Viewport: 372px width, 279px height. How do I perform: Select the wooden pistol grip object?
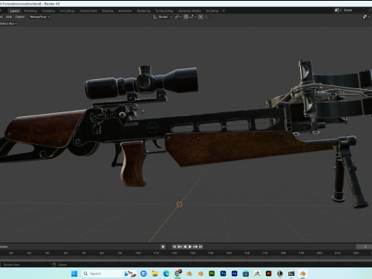click(x=133, y=164)
